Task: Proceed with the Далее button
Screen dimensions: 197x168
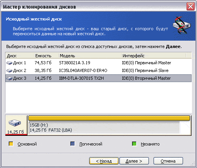Action: click(134, 161)
